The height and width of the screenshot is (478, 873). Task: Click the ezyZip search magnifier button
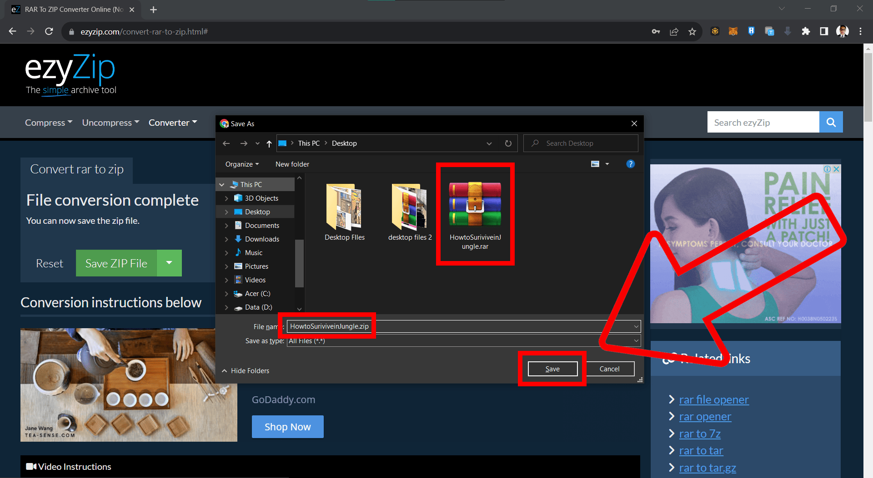click(831, 122)
